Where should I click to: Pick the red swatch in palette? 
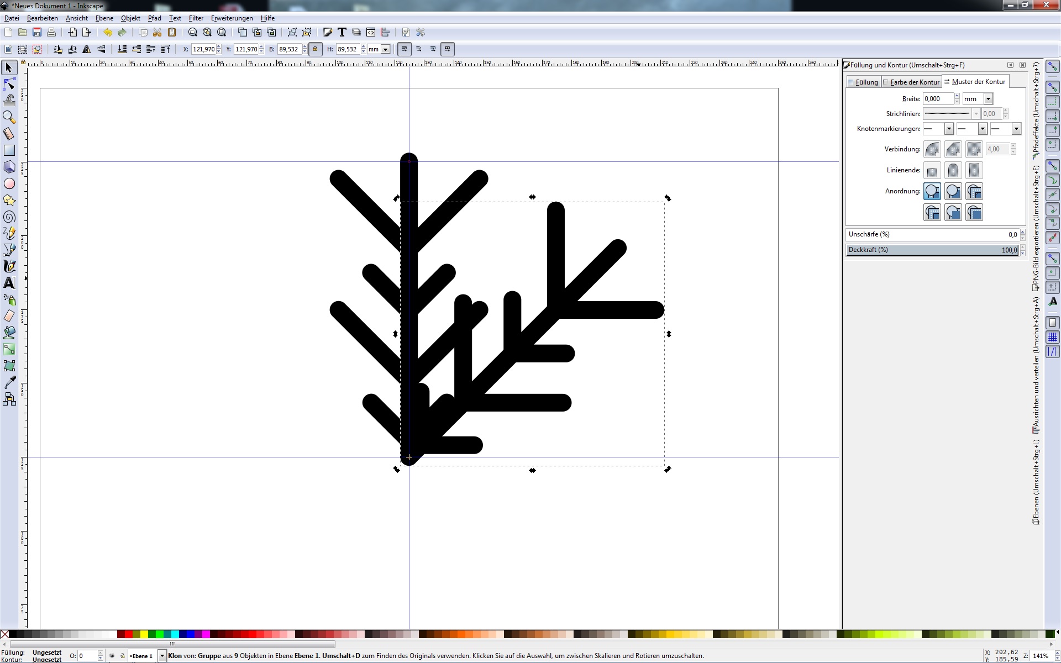[x=128, y=634]
